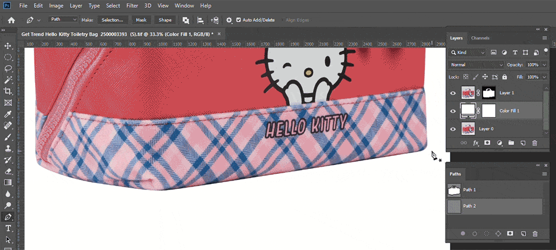
Task: Click link layers icon in Layers panel
Action: point(464,143)
